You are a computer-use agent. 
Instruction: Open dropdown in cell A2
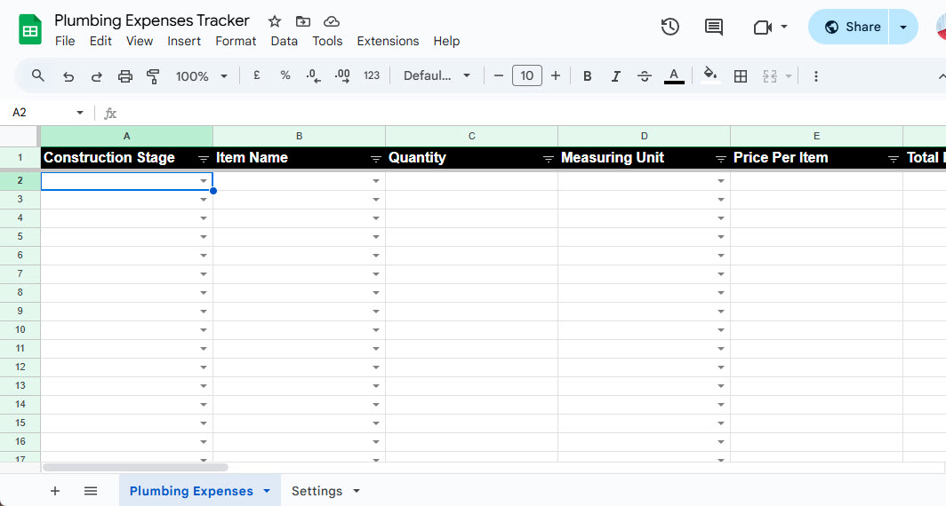point(204,181)
